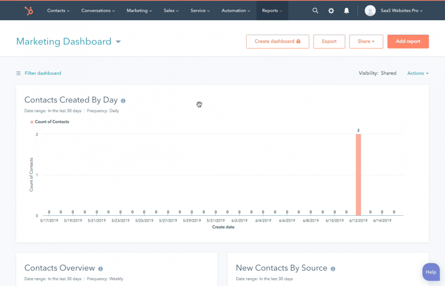Click the Add report button
This screenshot has width=445, height=286.
(x=408, y=42)
